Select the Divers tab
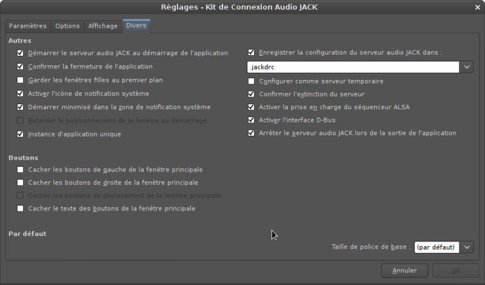Screen dimensions: 485x285 point(136,25)
